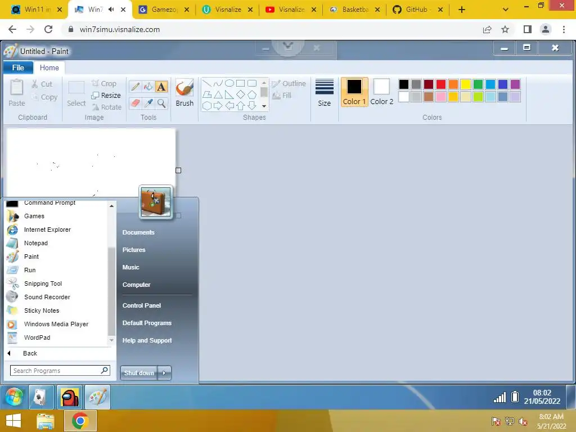Choose the red palette color

pos(441,84)
